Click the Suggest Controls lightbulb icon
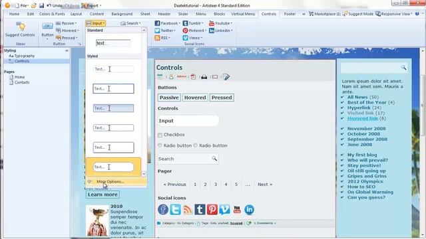 (21, 27)
